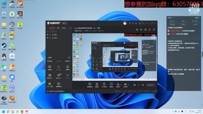Expand microphone options arrow
Viewport: 203px width, 114px height.
pyautogui.click(x=121, y=85)
